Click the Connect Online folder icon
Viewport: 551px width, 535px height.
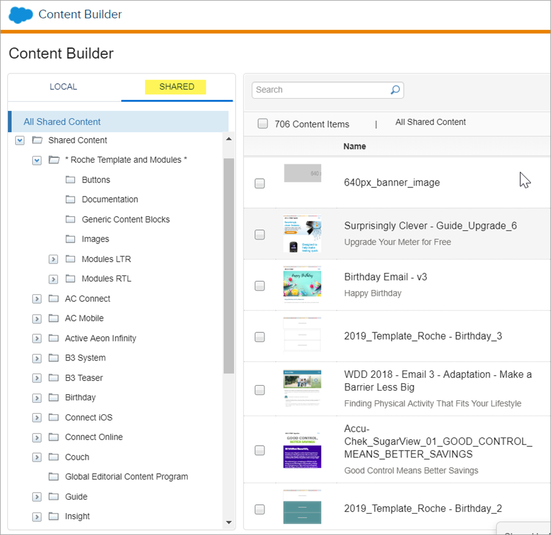click(x=53, y=437)
